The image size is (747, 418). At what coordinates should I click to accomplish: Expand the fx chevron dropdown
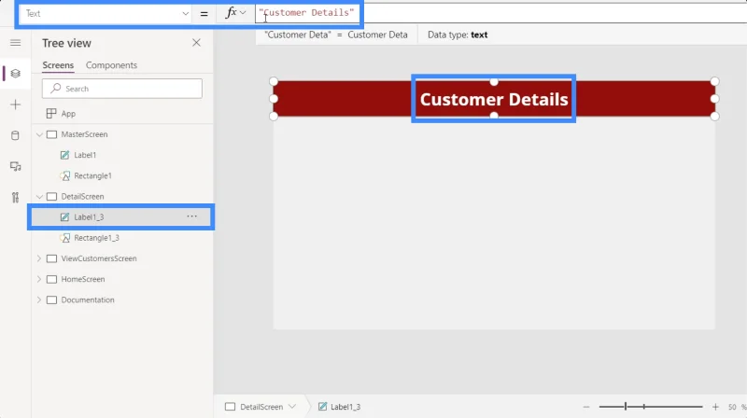243,13
